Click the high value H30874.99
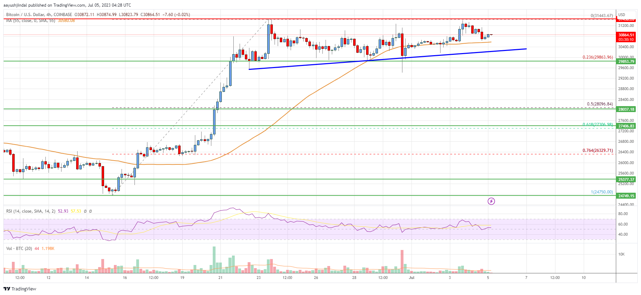 click(x=107, y=15)
